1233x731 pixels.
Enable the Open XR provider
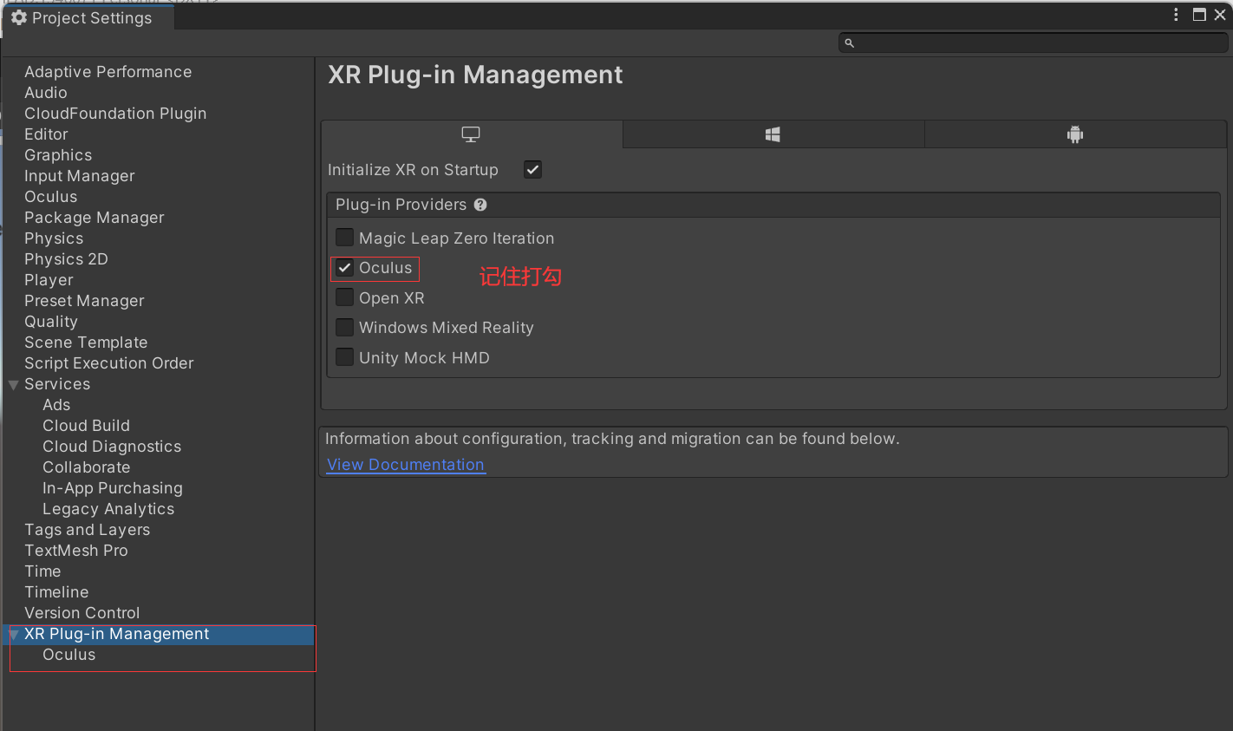click(344, 297)
